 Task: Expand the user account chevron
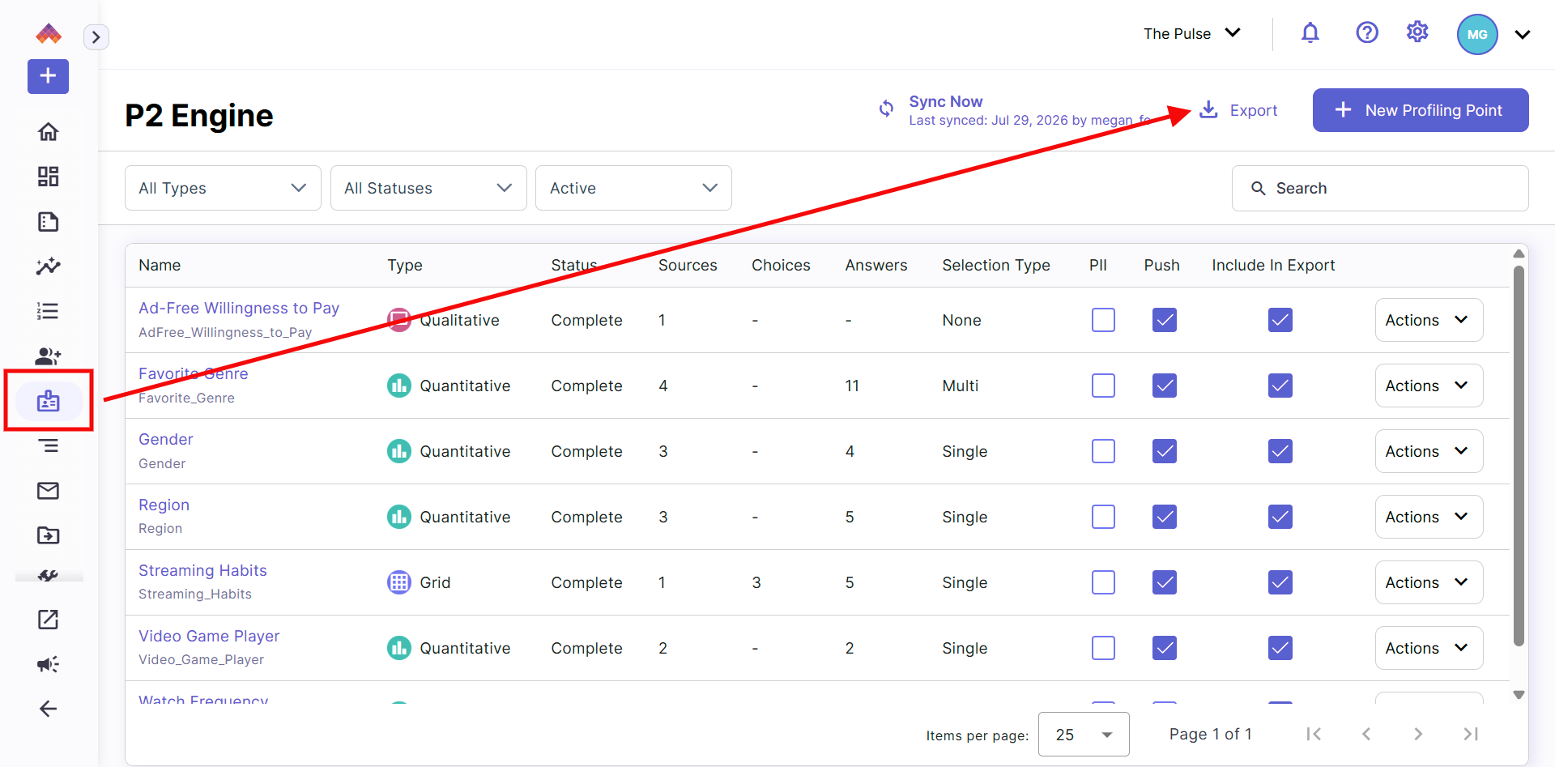coord(1523,35)
